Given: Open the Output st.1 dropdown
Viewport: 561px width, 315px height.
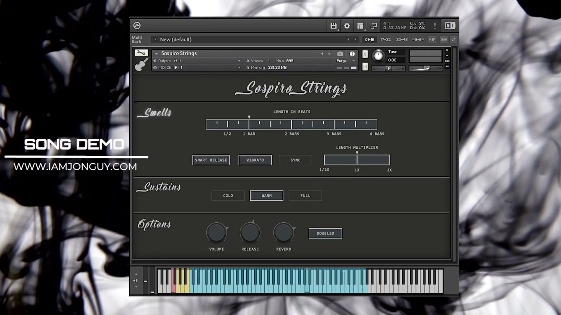Looking at the screenshot, I should pos(197,61).
